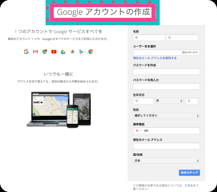Image resolution: width=217 pixels, height=192 pixels.
Task: Click the 携帯電話 label
Action: 139,124
